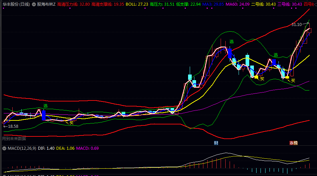Click the 用到未来数据 warning text

[14, 138]
